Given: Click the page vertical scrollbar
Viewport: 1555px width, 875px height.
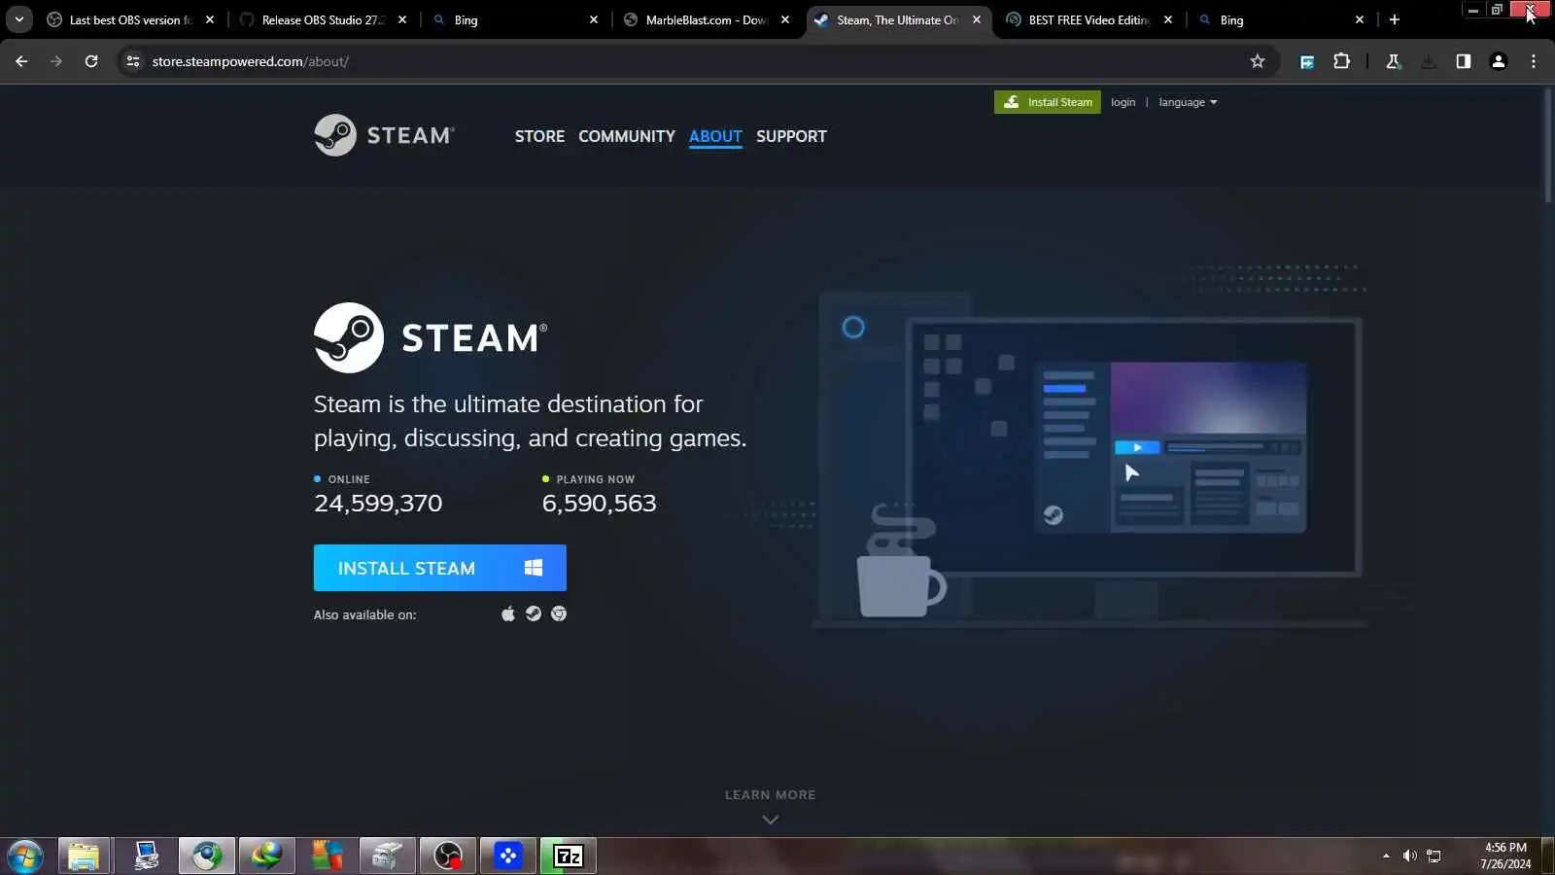Looking at the screenshot, I should pos(1548,146).
